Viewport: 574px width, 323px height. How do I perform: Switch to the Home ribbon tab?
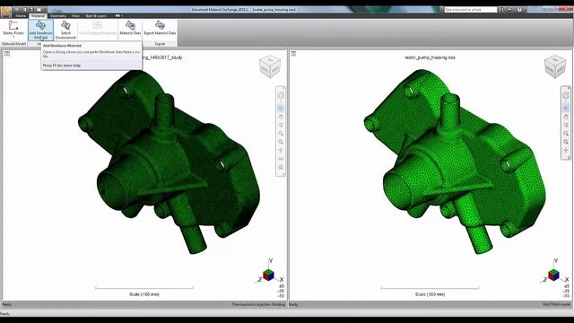click(21, 16)
